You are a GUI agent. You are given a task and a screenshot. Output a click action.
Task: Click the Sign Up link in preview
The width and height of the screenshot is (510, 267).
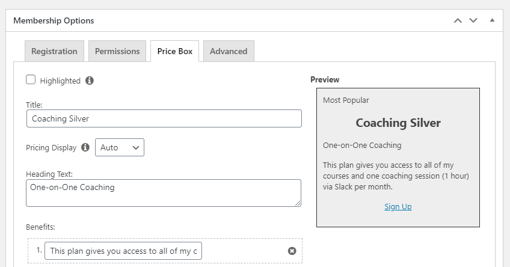pos(398,206)
